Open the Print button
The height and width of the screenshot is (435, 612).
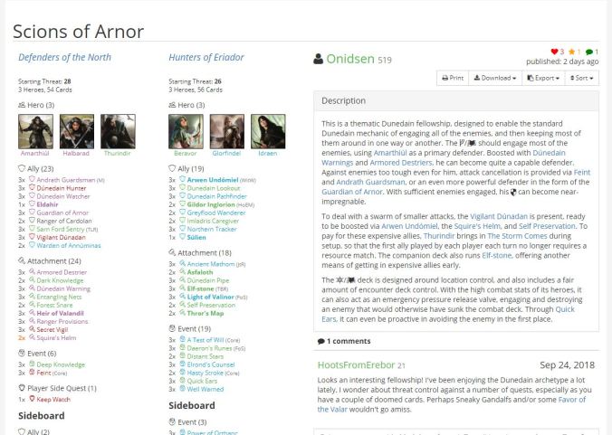point(453,78)
